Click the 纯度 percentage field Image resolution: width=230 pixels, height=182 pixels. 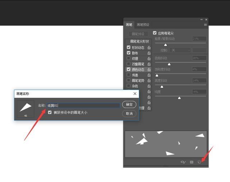tap(199, 92)
